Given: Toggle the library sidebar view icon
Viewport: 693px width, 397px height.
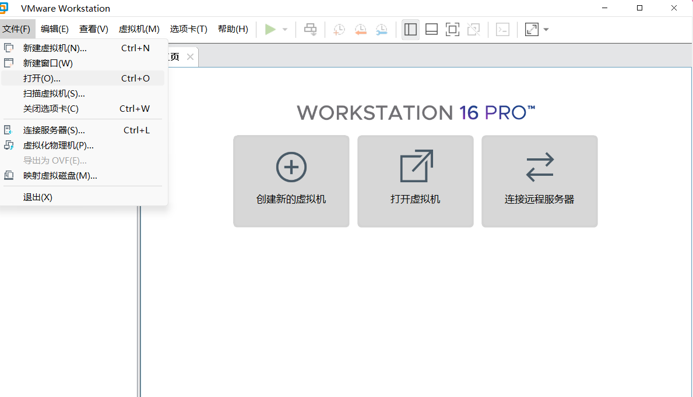Looking at the screenshot, I should (x=410, y=30).
